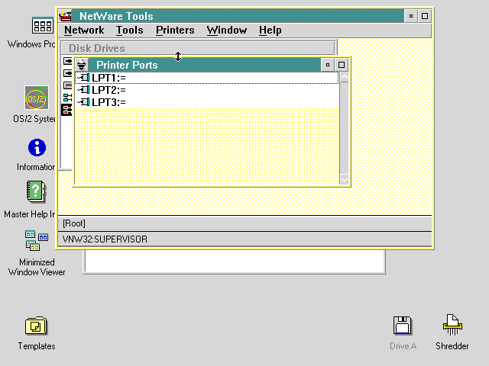This screenshot has width=489, height=366.
Task: Select the LPT2:= text entry
Action: coord(108,90)
